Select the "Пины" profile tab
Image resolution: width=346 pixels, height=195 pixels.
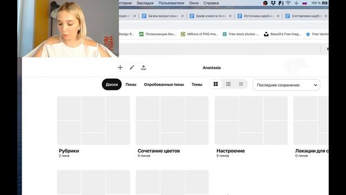click(x=131, y=84)
